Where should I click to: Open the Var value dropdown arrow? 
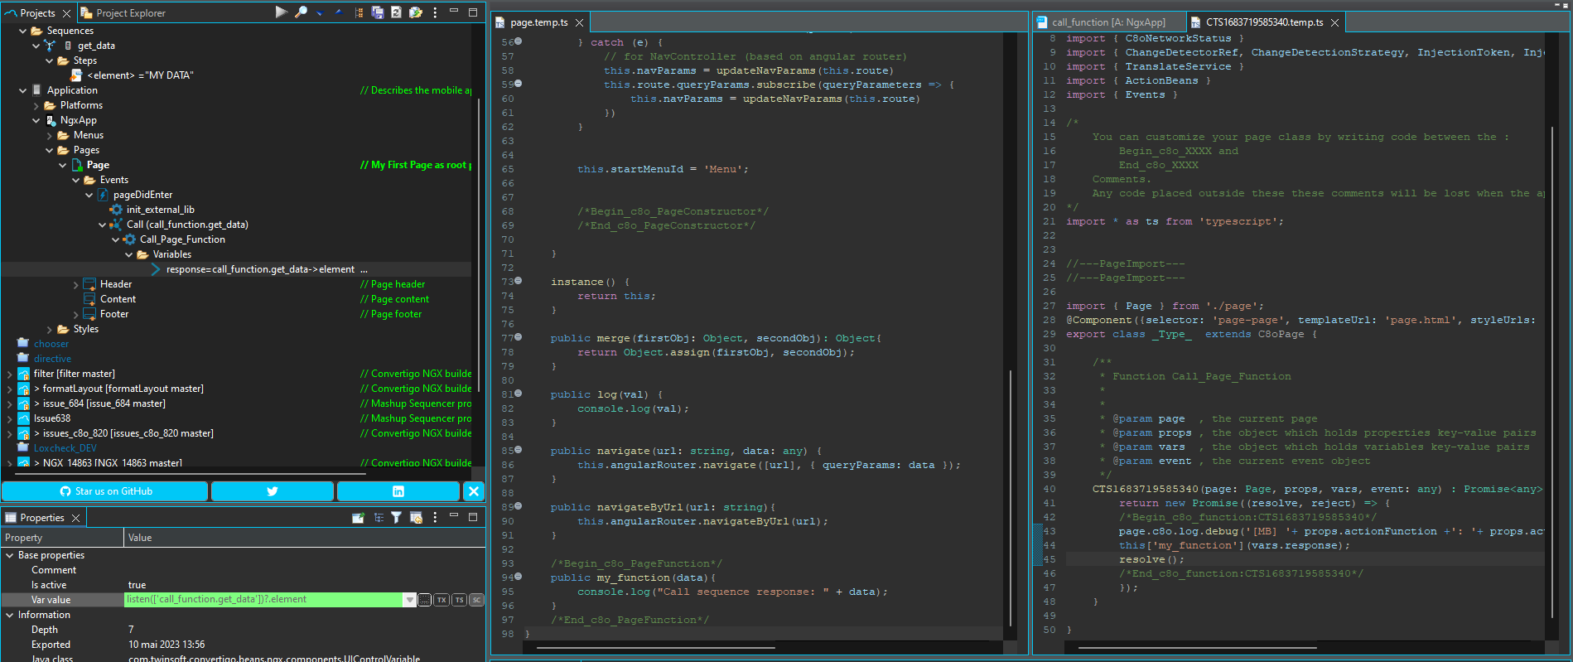coord(409,600)
